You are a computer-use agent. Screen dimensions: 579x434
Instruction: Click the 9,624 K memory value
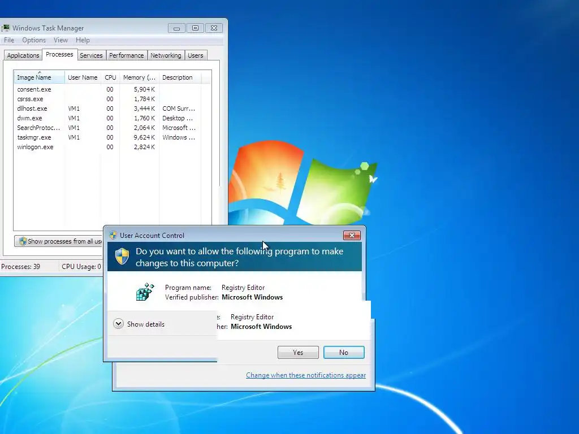tap(144, 137)
